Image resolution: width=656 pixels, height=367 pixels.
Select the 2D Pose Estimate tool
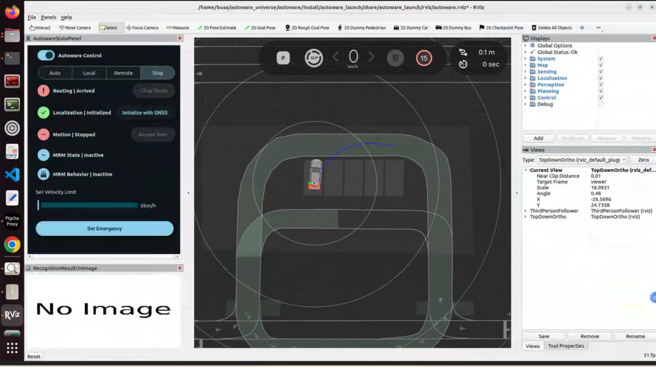pyautogui.click(x=217, y=27)
